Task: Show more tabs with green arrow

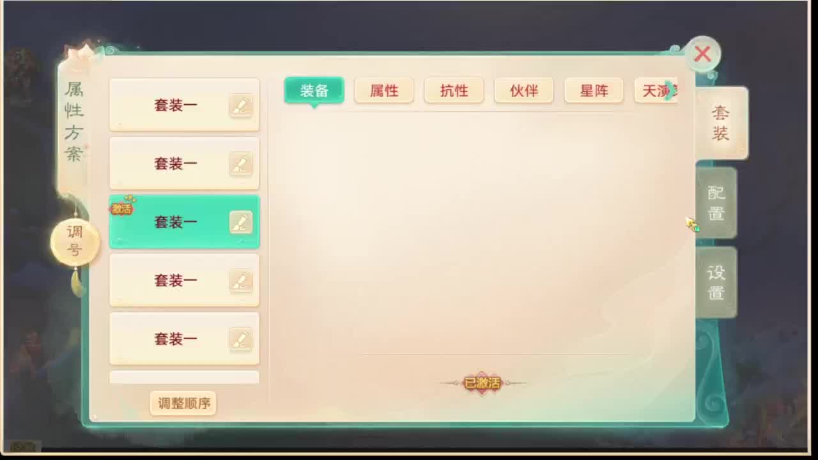Action: click(x=670, y=91)
